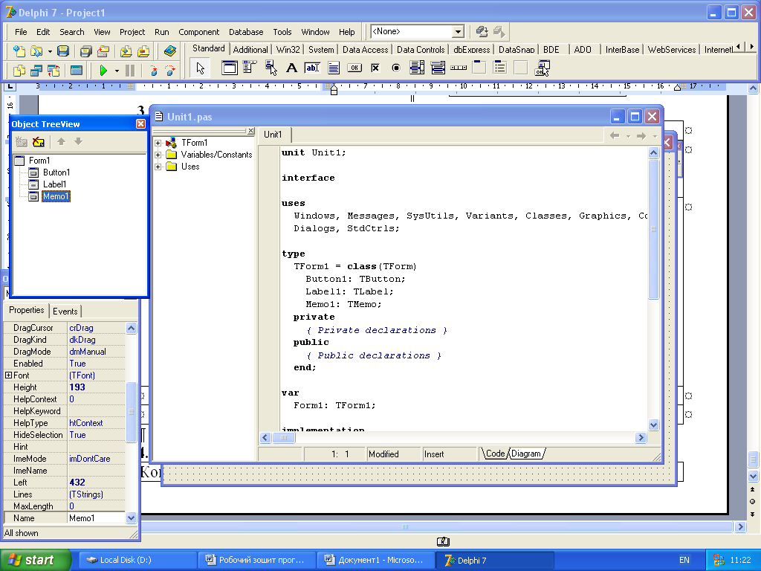The width and height of the screenshot is (761, 571).
Task: Click the New Form toolbar icon
Action: coord(77,71)
